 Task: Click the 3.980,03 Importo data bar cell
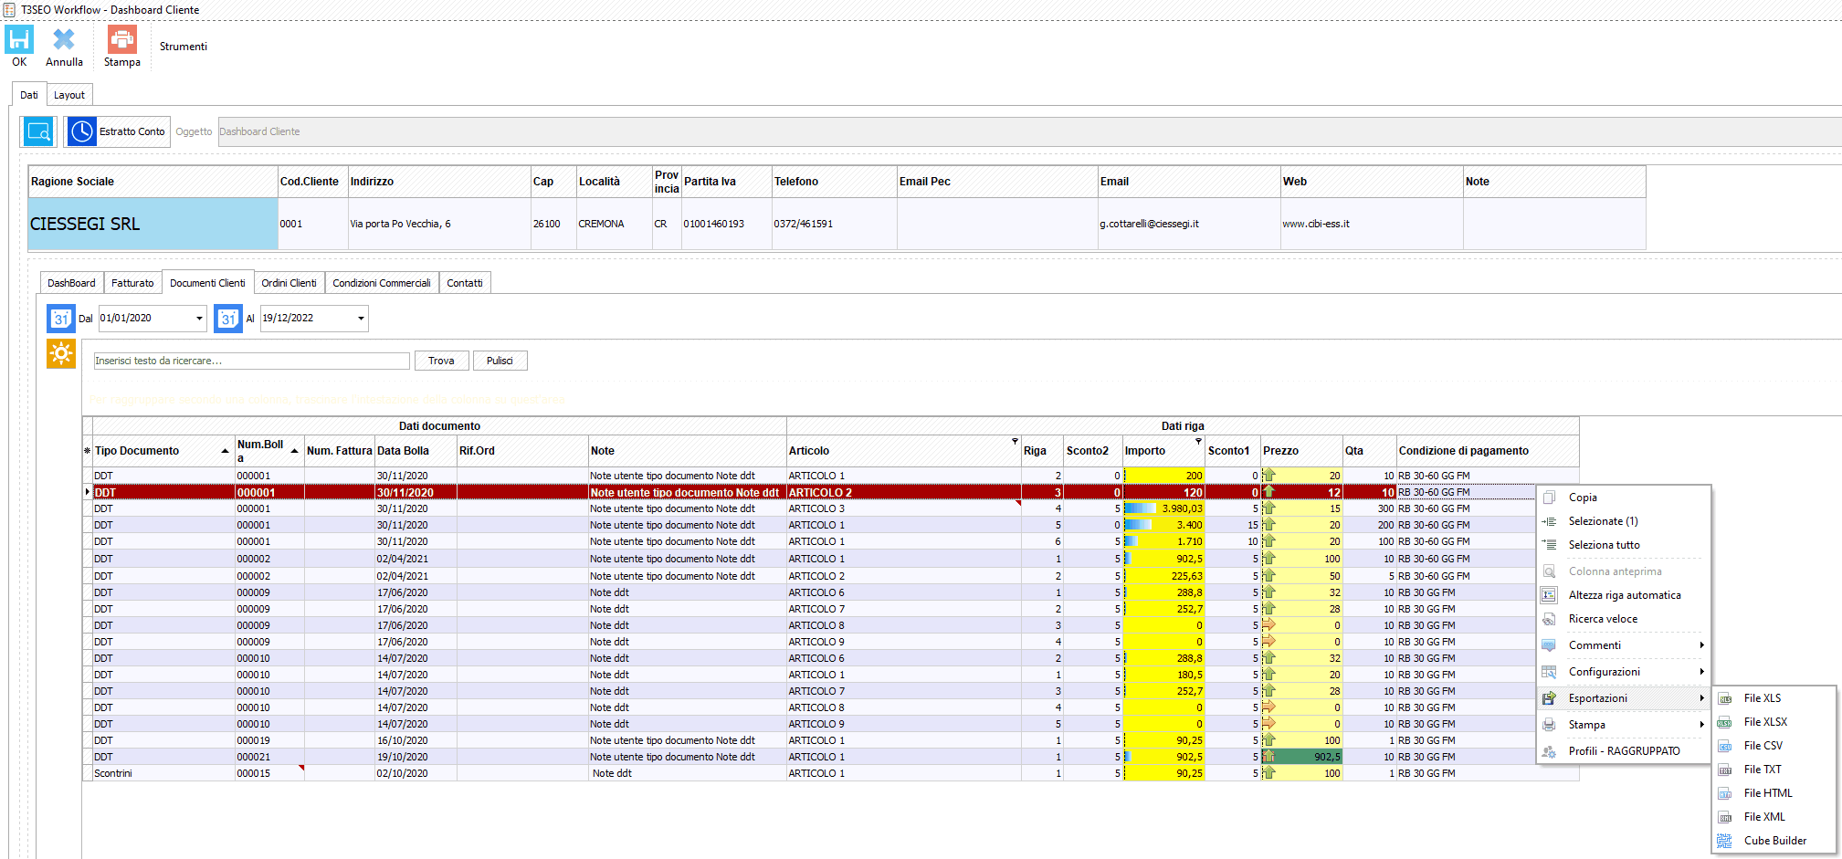(x=1163, y=508)
